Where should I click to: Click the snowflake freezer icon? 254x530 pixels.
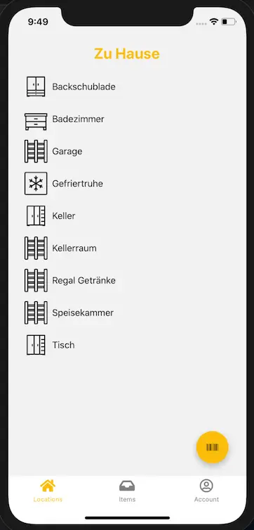click(36, 184)
